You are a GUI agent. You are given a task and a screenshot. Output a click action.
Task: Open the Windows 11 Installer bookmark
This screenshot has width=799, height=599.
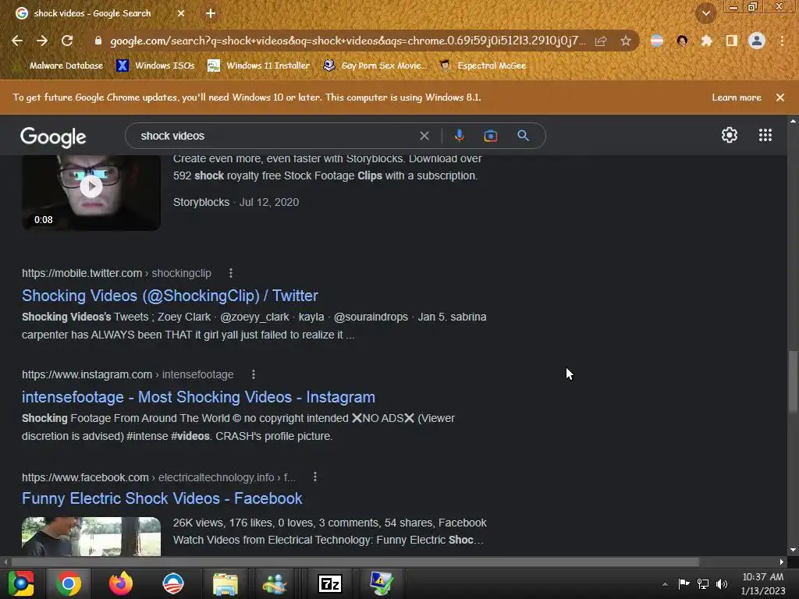[x=259, y=66]
